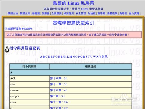Jump to letter N in the index
Screen dimensions: 145x109
click(x=74, y=57)
